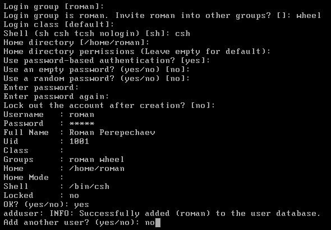The image size is (331, 230).
Task: Click the 'Enter password again:' line
Action: point(56,97)
